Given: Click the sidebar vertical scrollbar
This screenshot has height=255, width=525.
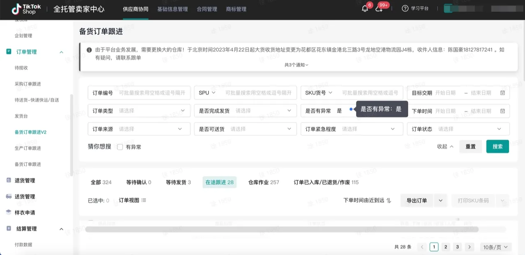Looking at the screenshot, I should coord(72,136).
